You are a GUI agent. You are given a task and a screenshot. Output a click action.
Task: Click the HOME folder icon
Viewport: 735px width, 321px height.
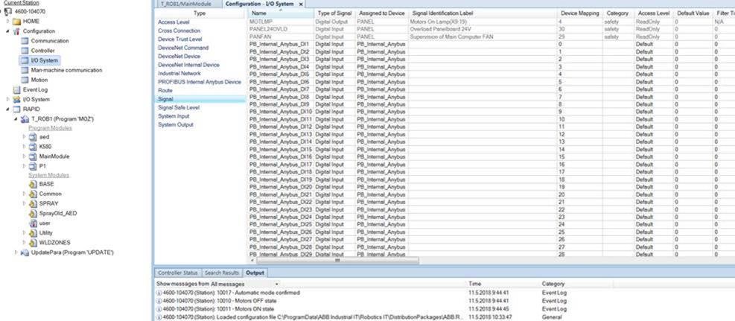click(16, 22)
